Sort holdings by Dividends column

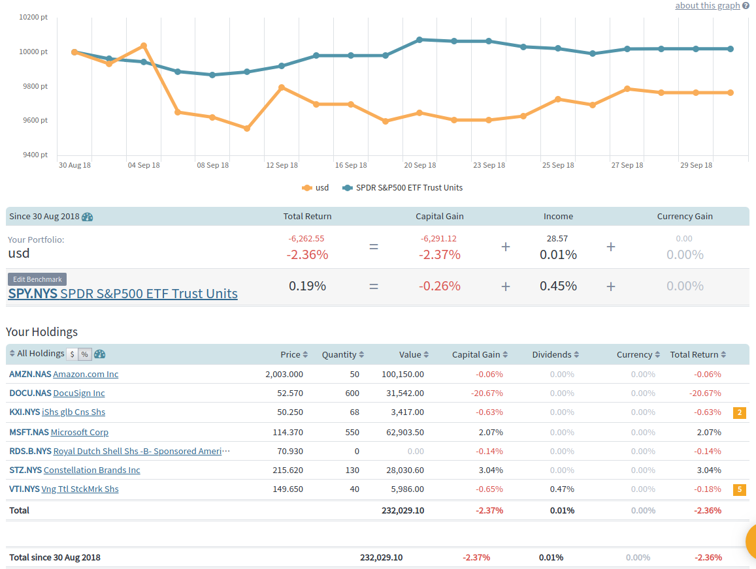tap(555, 355)
